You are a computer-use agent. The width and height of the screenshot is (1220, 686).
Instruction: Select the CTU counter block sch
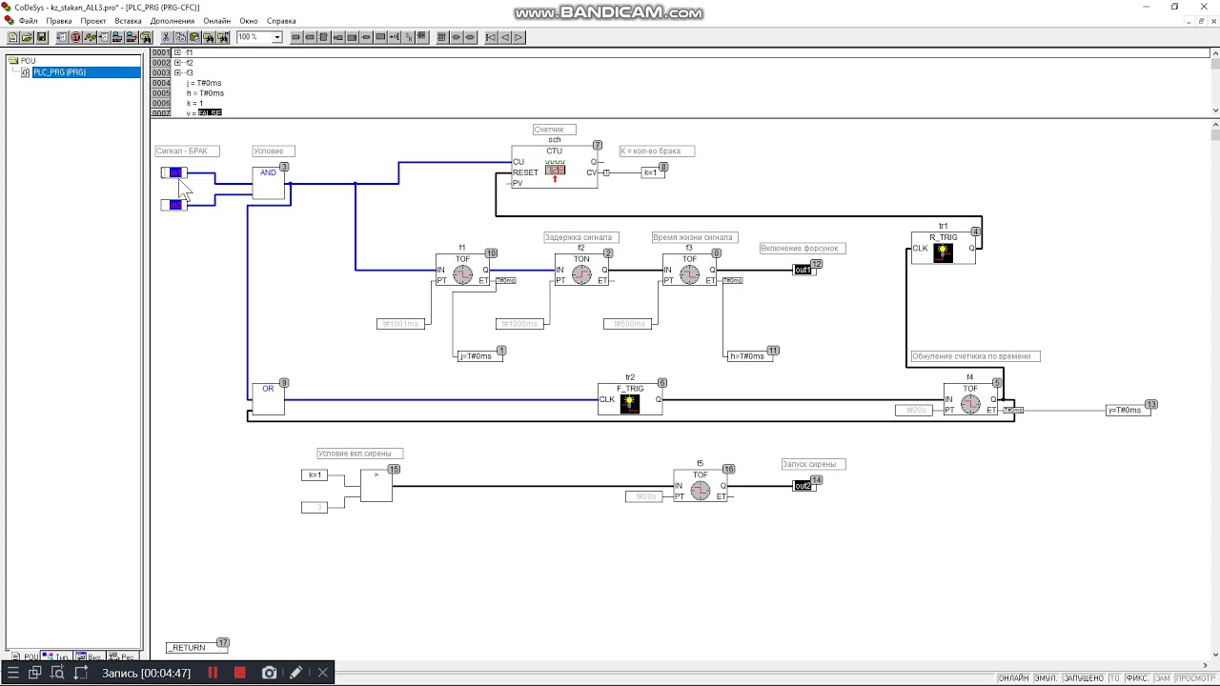point(555,167)
